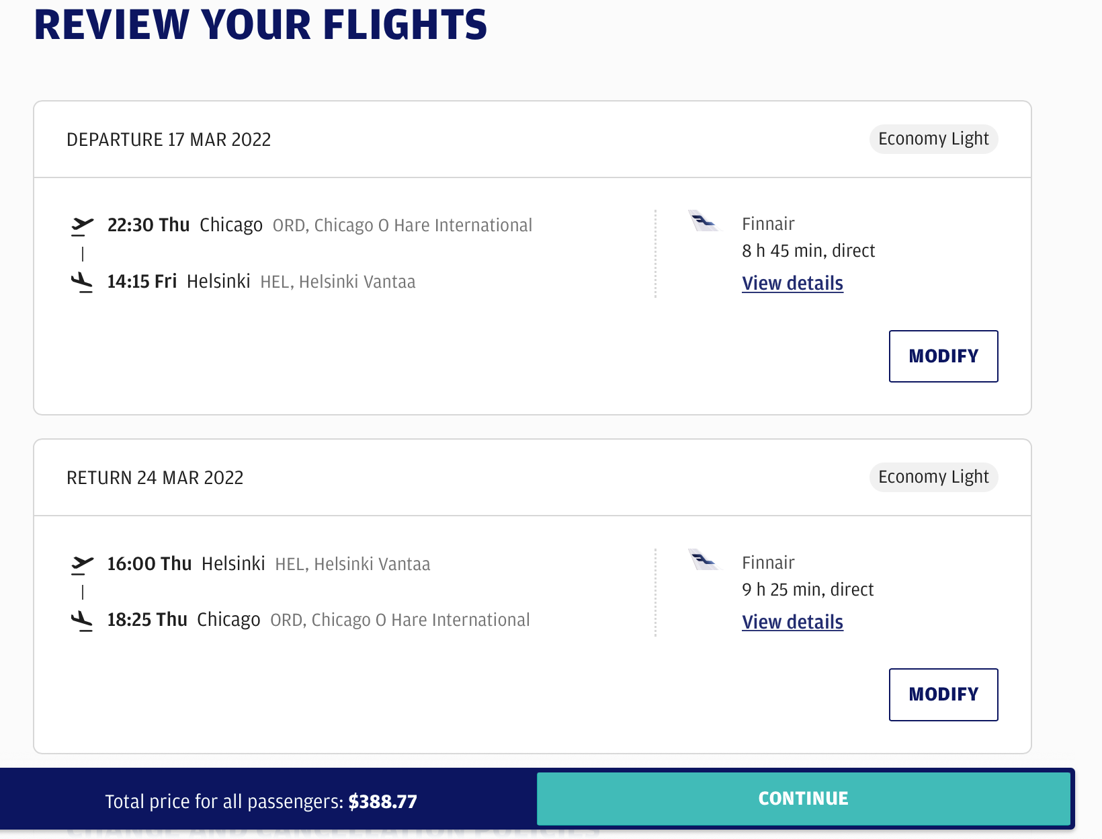The height and width of the screenshot is (839, 1102).
Task: Open View details for departure flight
Action: tap(792, 284)
